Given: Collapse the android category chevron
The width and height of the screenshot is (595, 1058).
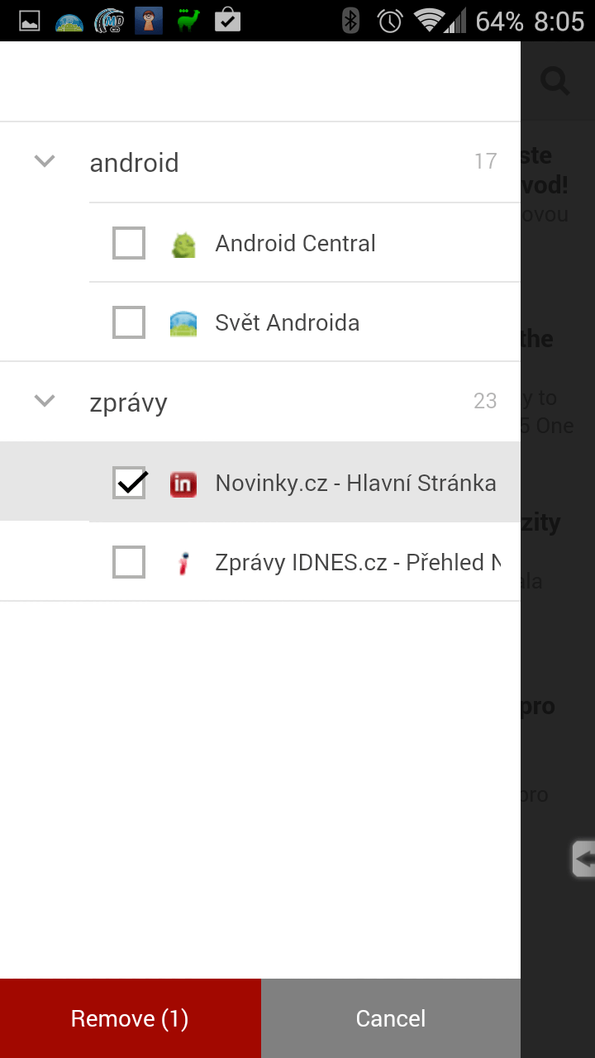Looking at the screenshot, I should [x=45, y=161].
